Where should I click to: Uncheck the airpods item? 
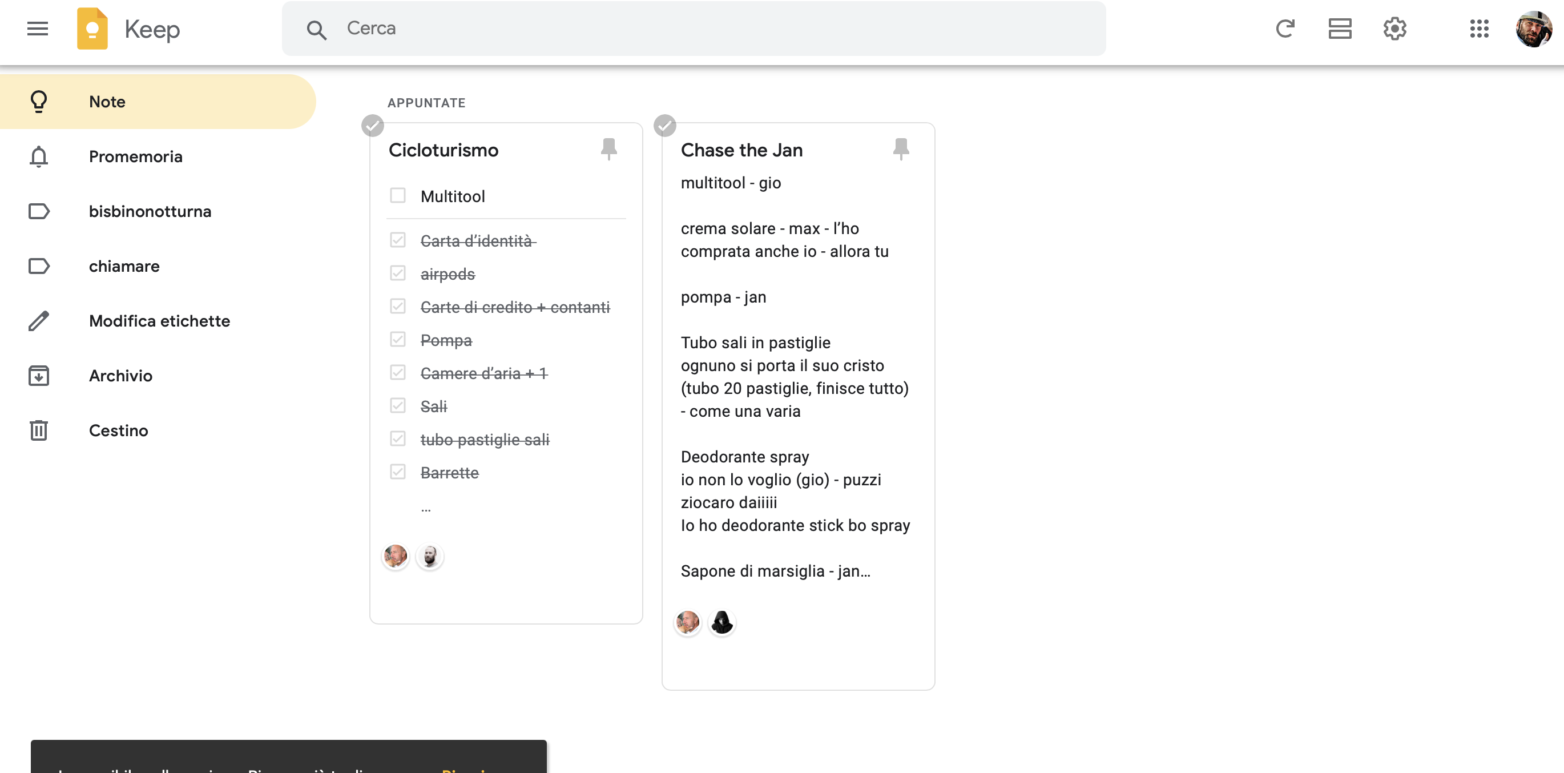[398, 274]
